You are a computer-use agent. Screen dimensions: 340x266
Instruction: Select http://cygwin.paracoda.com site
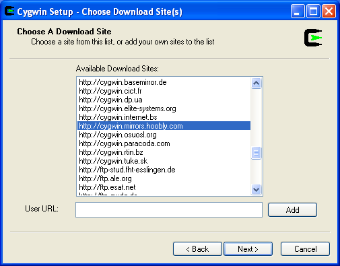pyautogui.click(x=164, y=143)
